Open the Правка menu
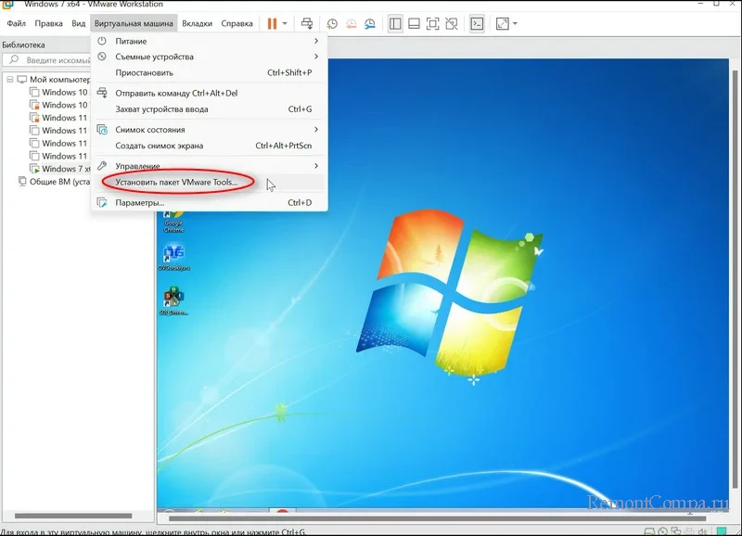742x536 pixels. coord(49,24)
